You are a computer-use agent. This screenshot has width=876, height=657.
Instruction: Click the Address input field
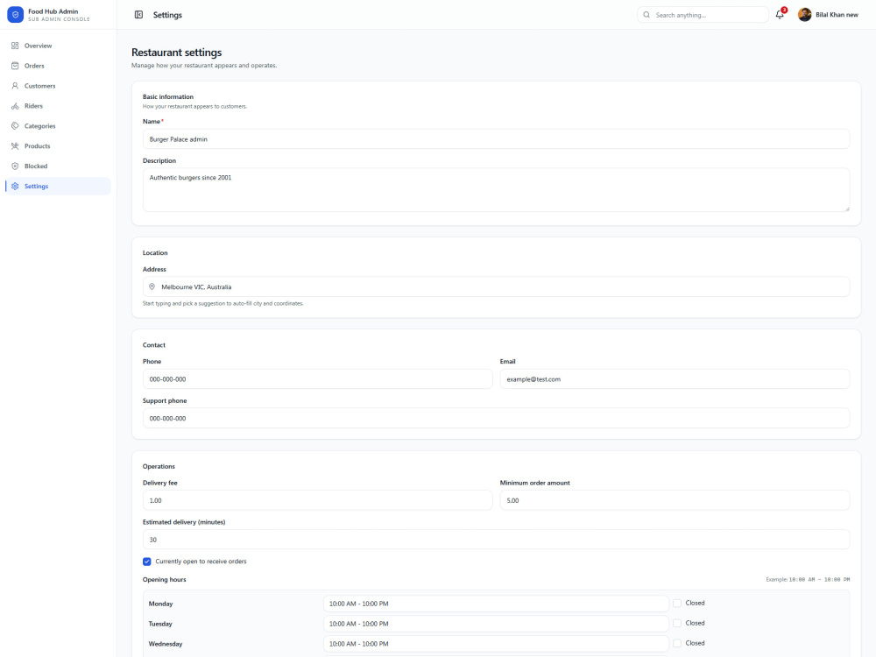click(x=496, y=286)
